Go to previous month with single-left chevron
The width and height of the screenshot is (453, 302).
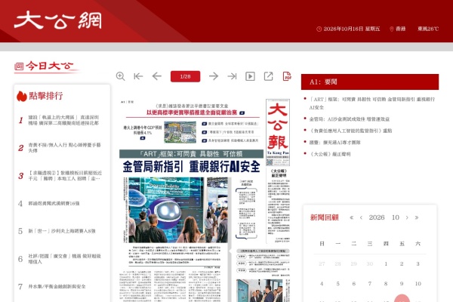click(361, 217)
